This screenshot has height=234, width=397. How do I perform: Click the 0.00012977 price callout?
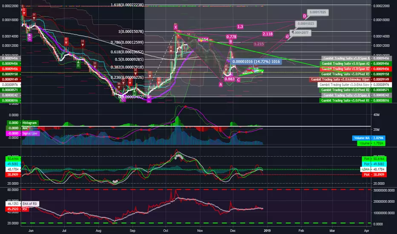point(300,33)
